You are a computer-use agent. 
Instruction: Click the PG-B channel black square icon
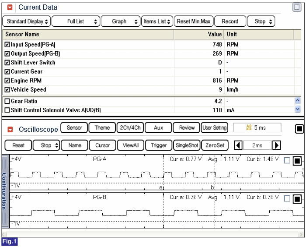(297, 199)
